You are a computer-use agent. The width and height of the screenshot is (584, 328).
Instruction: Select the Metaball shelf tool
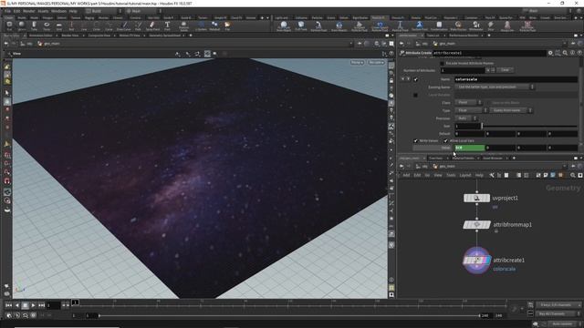coord(214,26)
